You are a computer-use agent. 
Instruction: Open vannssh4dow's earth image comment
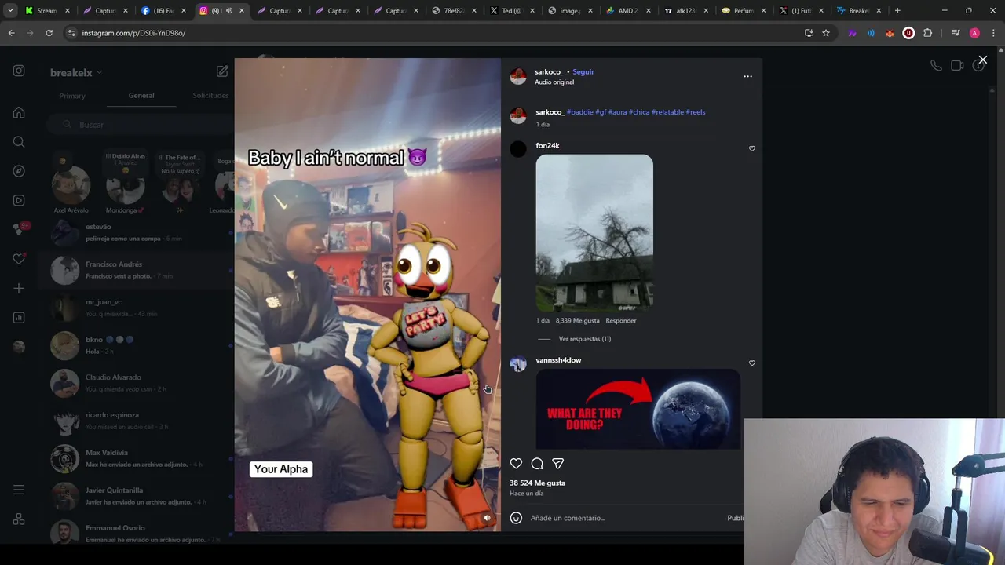click(638, 409)
